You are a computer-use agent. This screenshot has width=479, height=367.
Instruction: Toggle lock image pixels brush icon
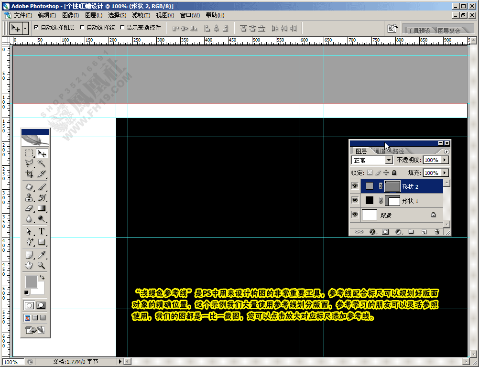pos(378,173)
